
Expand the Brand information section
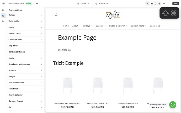point(25,83)
